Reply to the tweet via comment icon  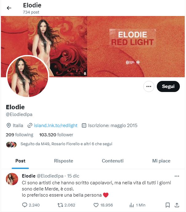click(25, 205)
